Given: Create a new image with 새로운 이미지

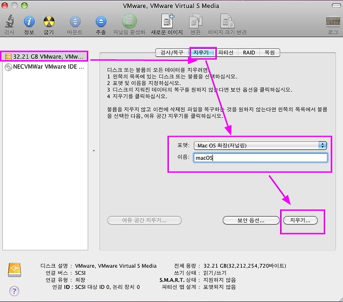Looking at the screenshot, I should pyautogui.click(x=167, y=24).
